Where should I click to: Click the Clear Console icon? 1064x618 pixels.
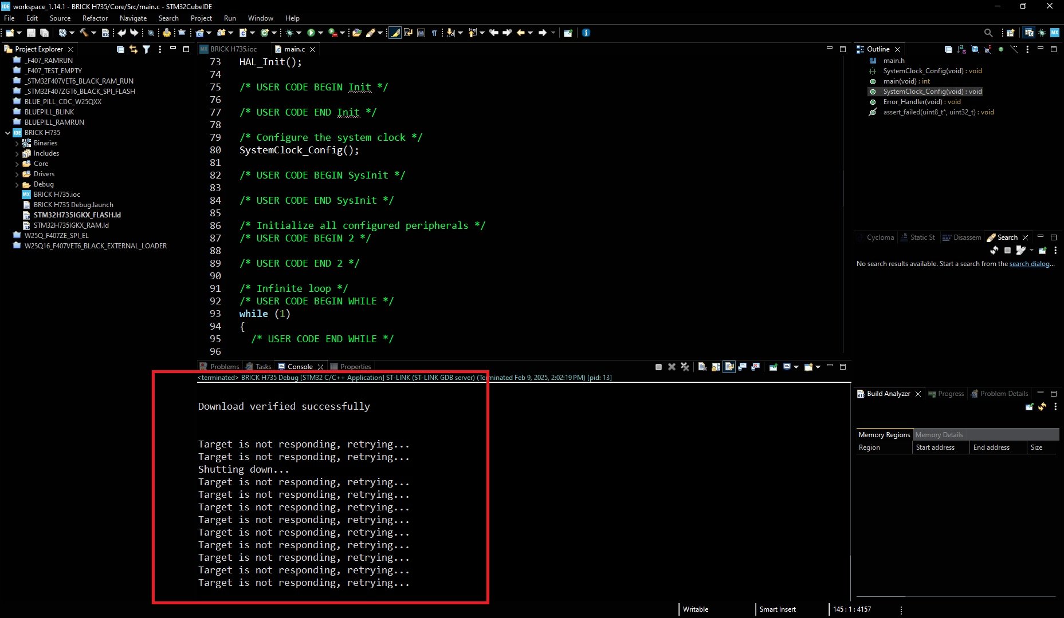702,367
